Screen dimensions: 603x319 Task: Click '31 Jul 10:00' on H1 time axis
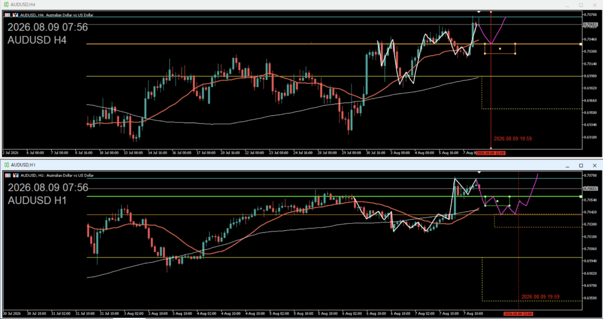[x=84, y=314]
